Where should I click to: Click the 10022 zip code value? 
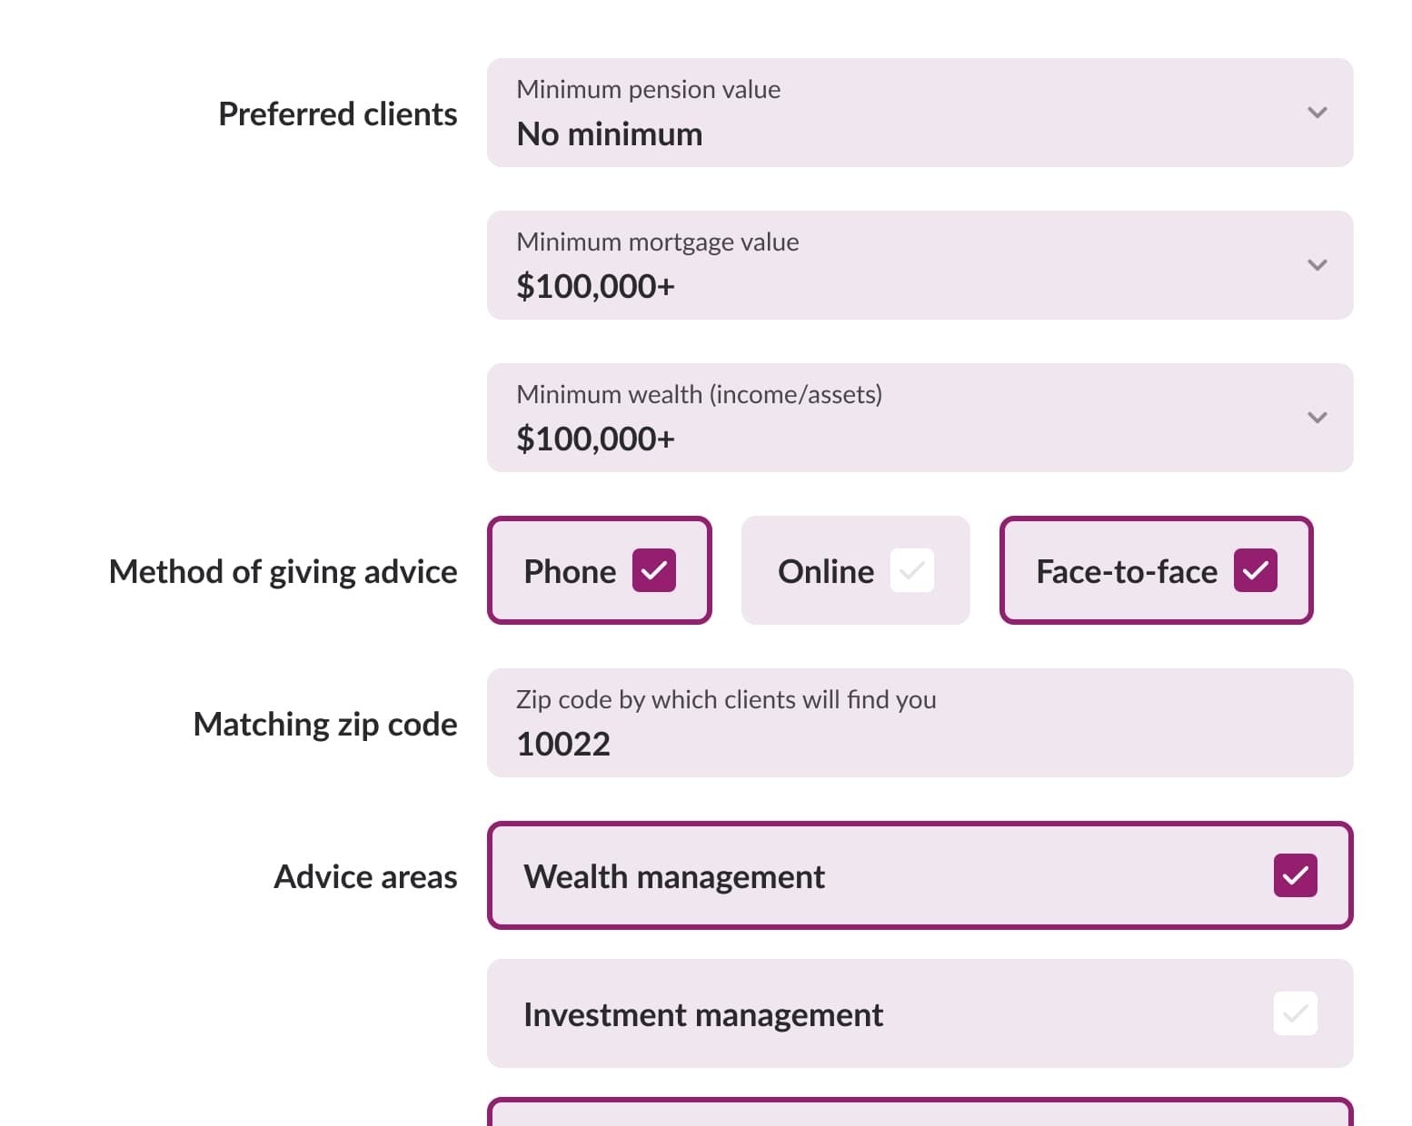563,745
